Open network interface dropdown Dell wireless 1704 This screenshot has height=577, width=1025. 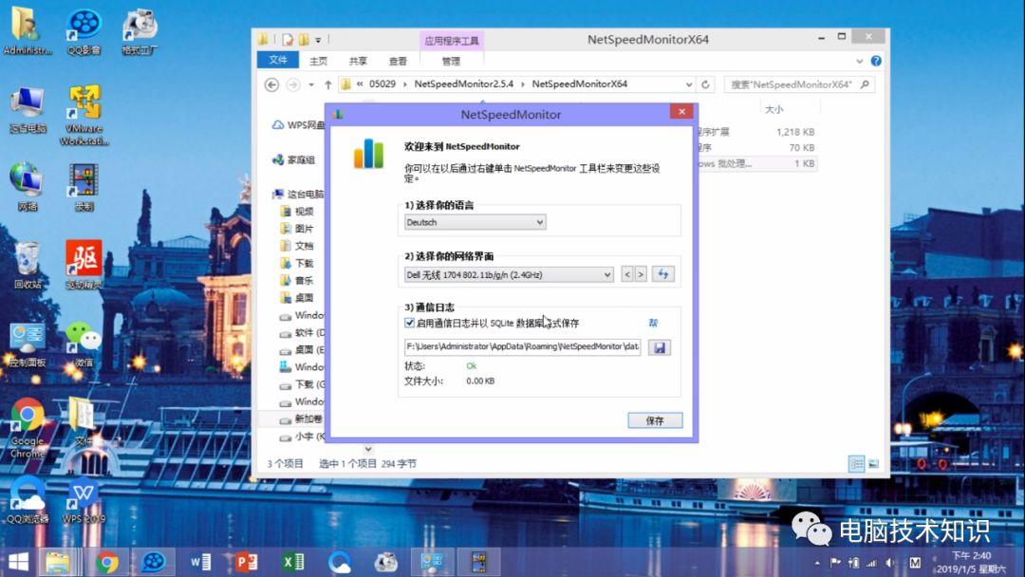point(509,274)
